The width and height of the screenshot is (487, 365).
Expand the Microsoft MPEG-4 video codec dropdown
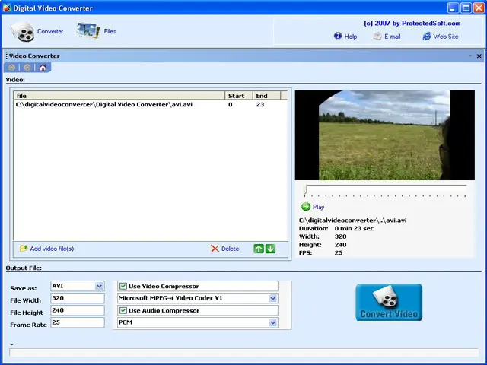273,298
